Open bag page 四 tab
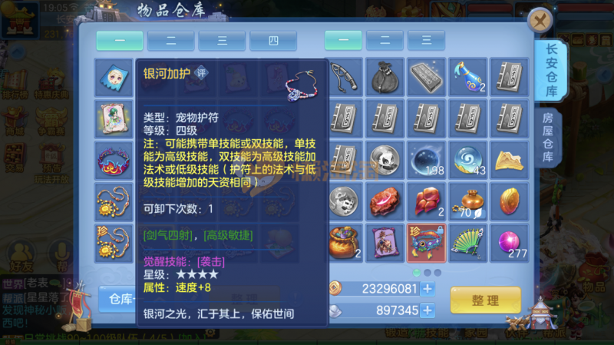The width and height of the screenshot is (614, 345). tap(273, 41)
